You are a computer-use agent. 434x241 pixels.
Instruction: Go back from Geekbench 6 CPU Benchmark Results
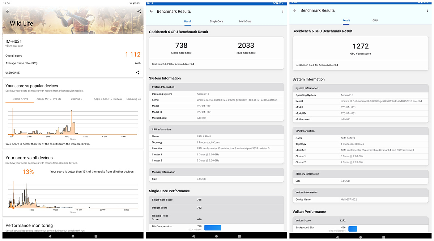click(x=151, y=11)
